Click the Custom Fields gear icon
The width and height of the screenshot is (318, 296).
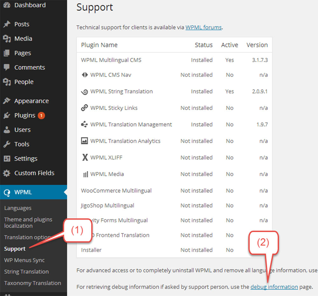[x=7, y=173]
